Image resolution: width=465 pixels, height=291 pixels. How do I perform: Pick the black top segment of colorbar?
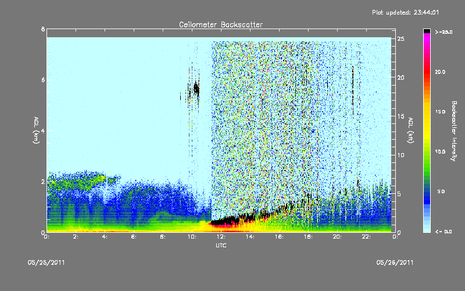point(427,31)
